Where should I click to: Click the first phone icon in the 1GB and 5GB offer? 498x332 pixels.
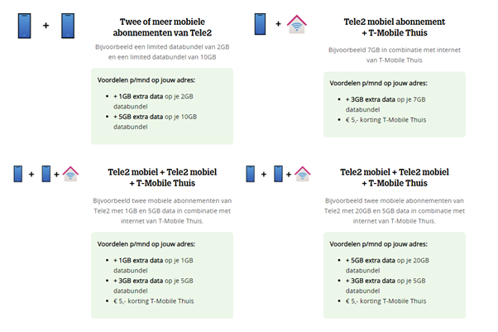click(18, 174)
